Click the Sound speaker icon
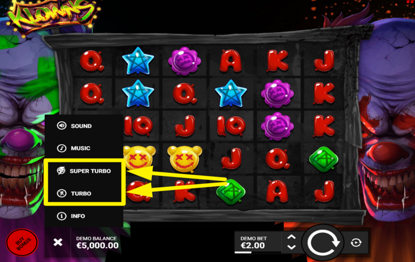 coord(62,125)
